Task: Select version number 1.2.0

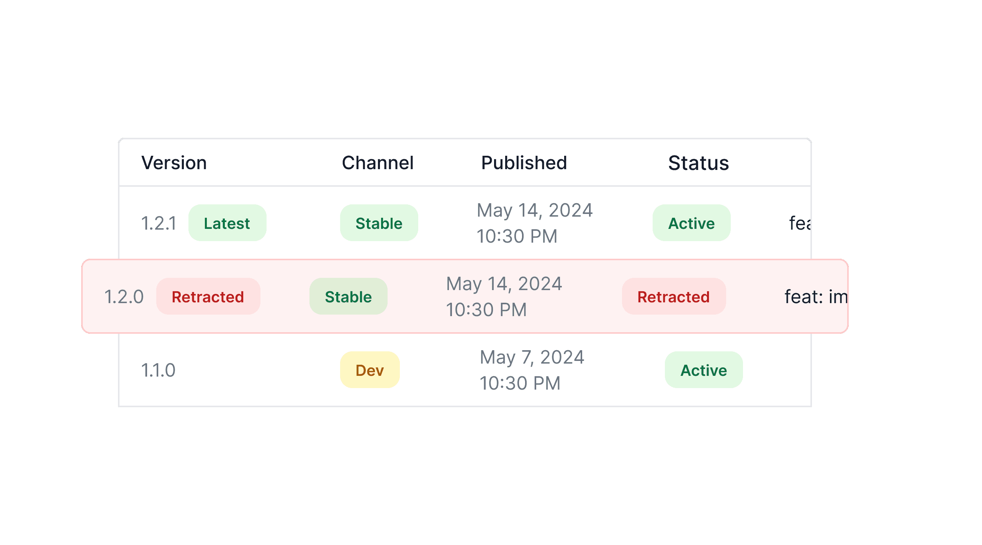Action: tap(124, 297)
